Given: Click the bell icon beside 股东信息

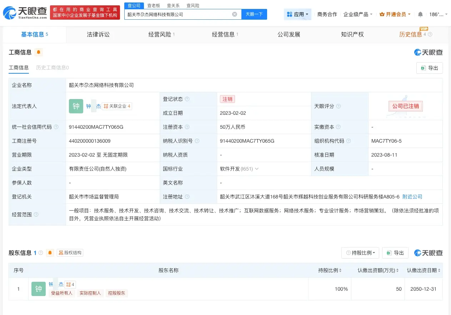Looking at the screenshot, I should click(50, 253).
